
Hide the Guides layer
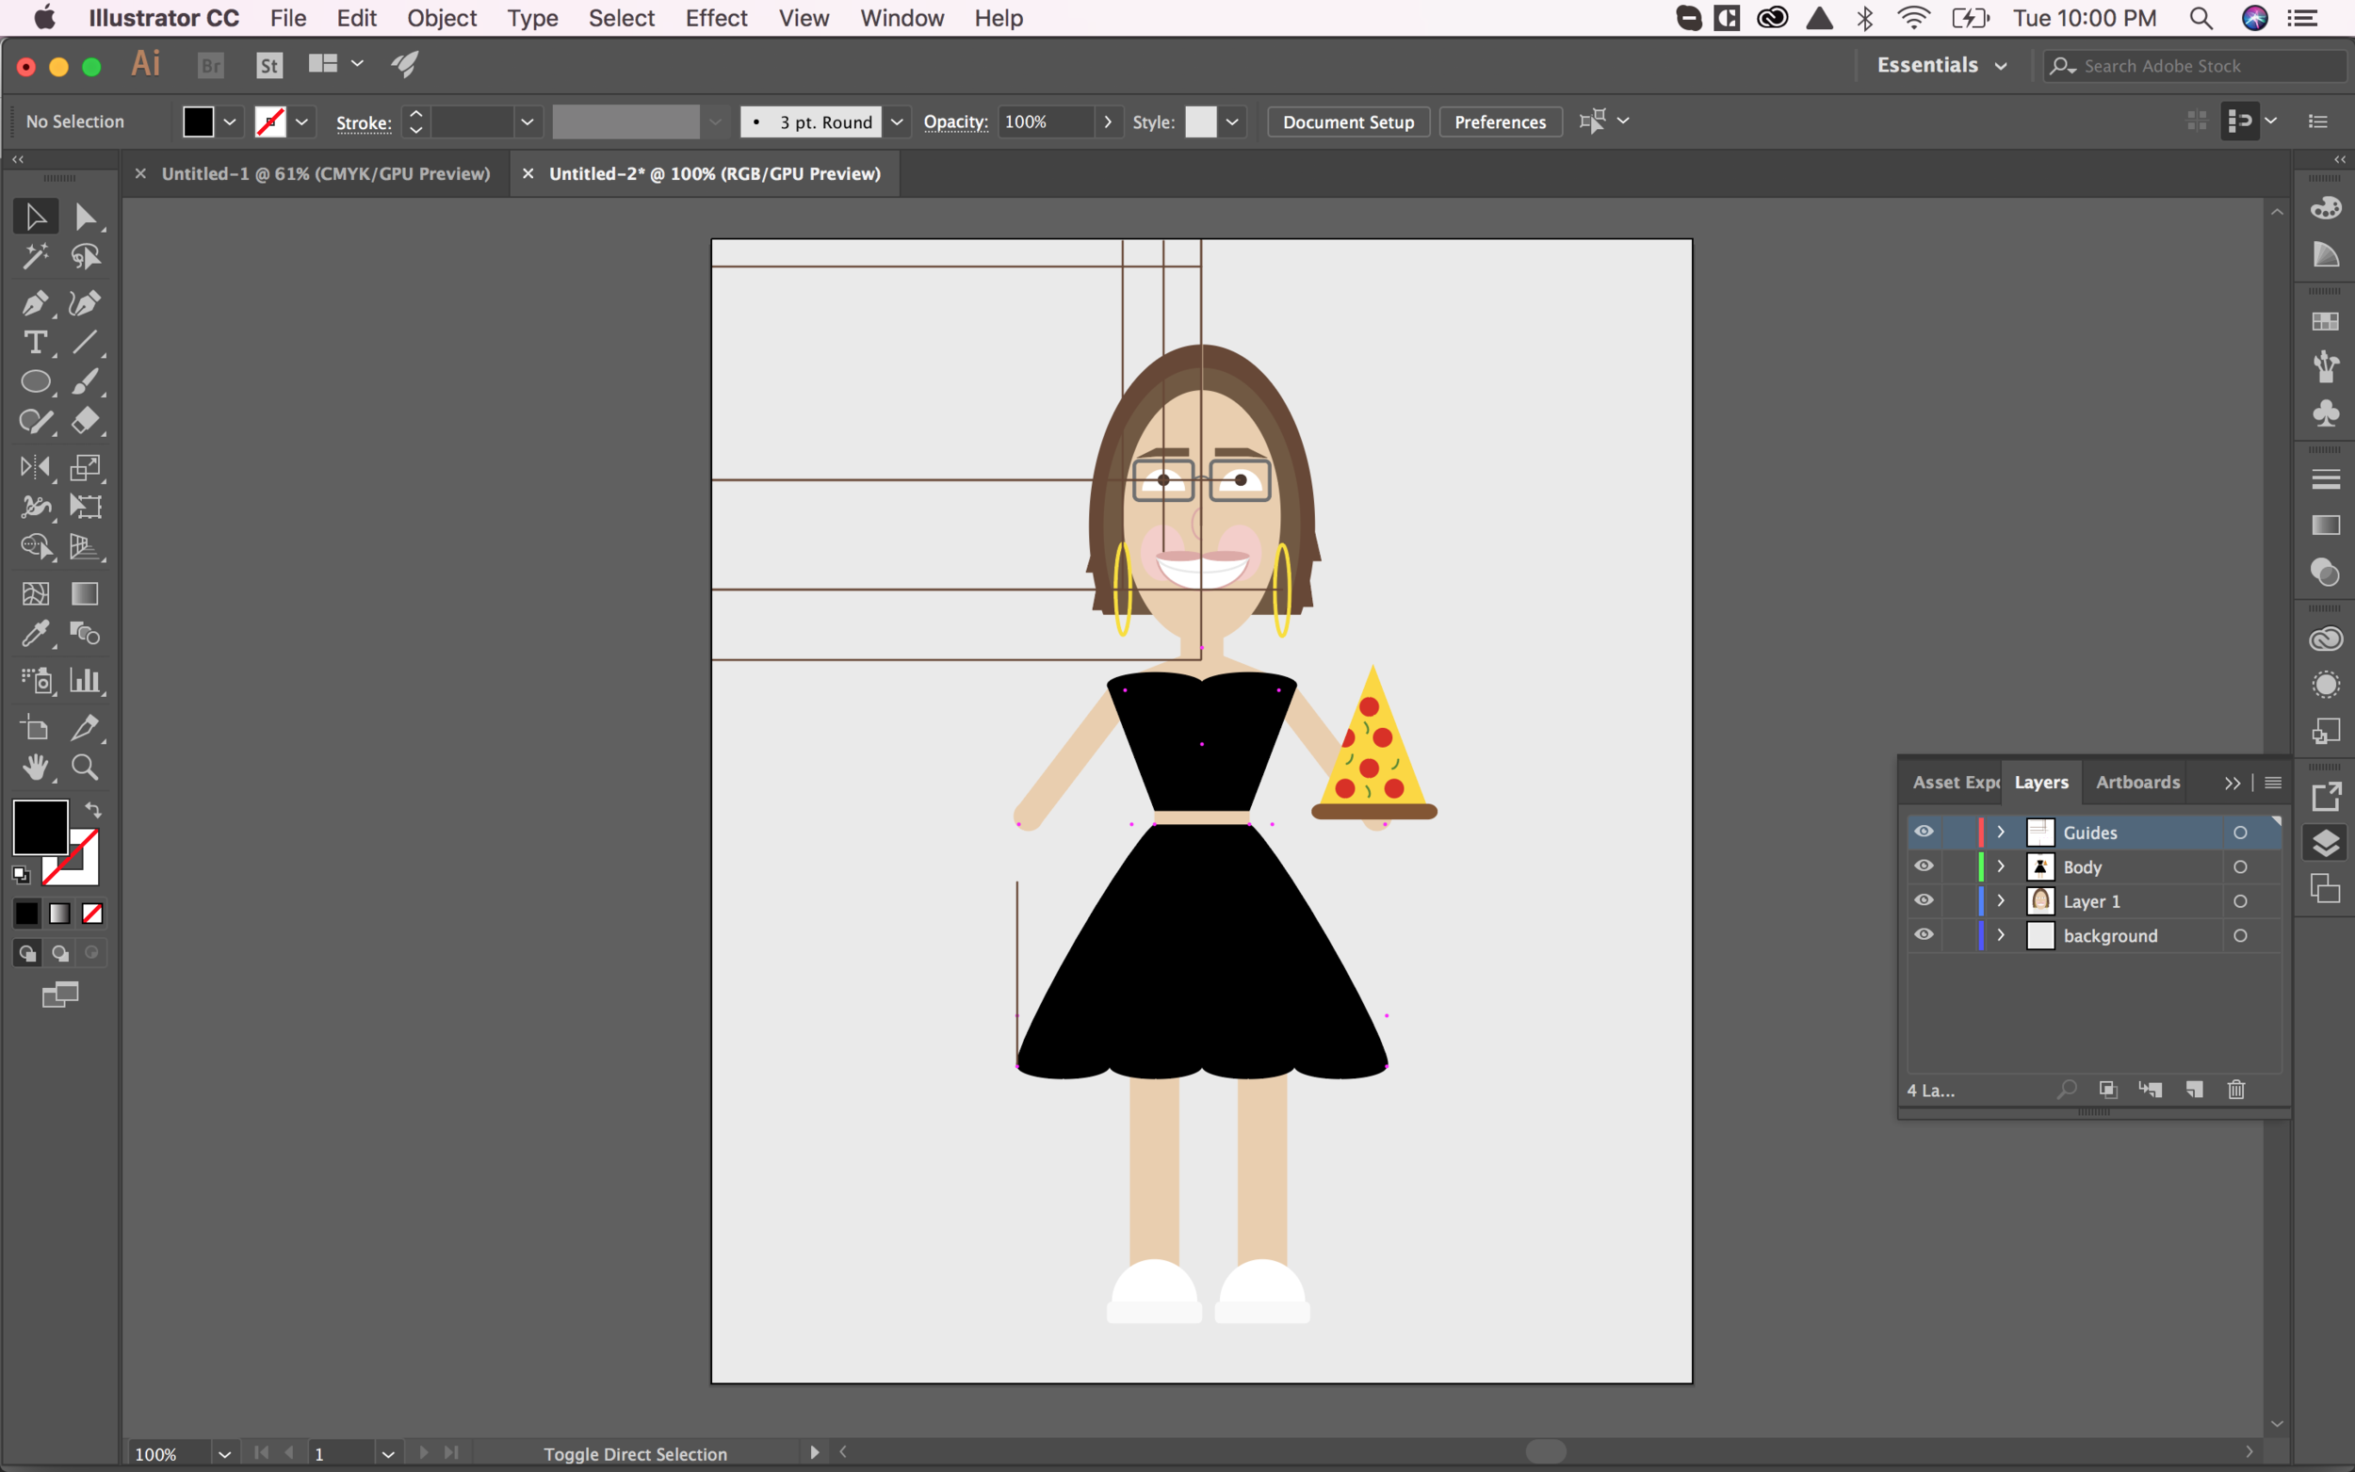point(1924,832)
